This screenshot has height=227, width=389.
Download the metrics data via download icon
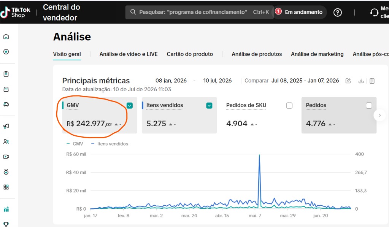coord(361,81)
